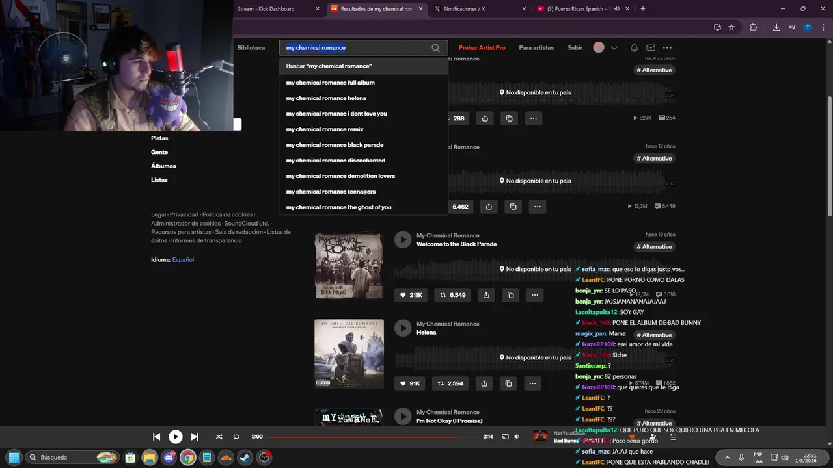Open Probar Artist Pro link
This screenshot has width=833, height=468.
click(482, 48)
